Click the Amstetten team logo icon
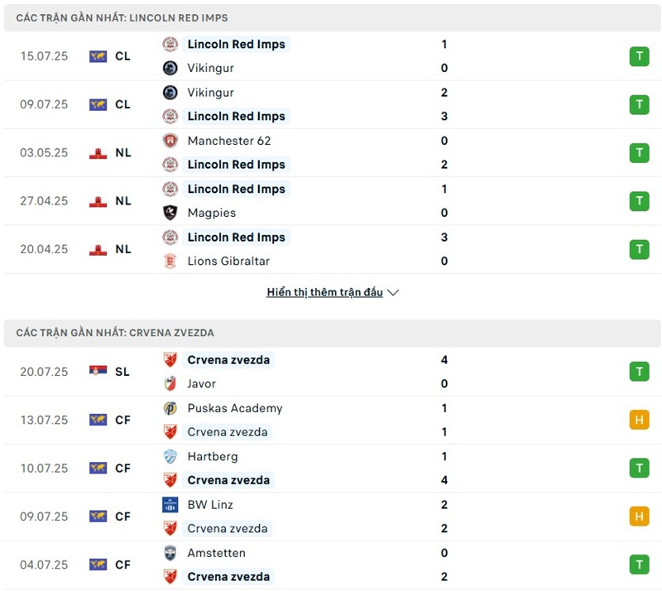This screenshot has height=591, width=662. coord(170,553)
